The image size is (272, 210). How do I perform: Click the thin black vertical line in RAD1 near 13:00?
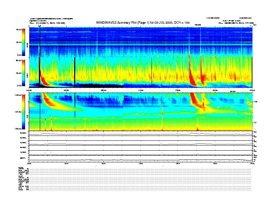(x=151, y=72)
